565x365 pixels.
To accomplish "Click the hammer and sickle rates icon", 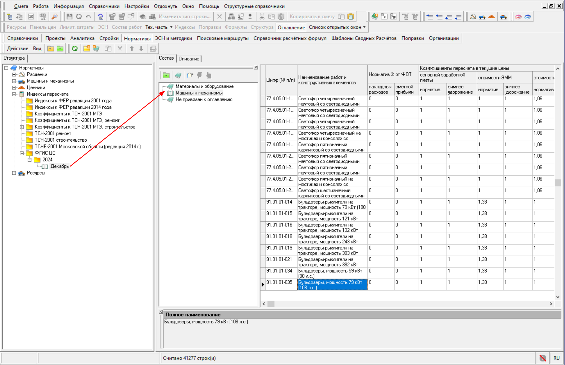I will pos(473,17).
